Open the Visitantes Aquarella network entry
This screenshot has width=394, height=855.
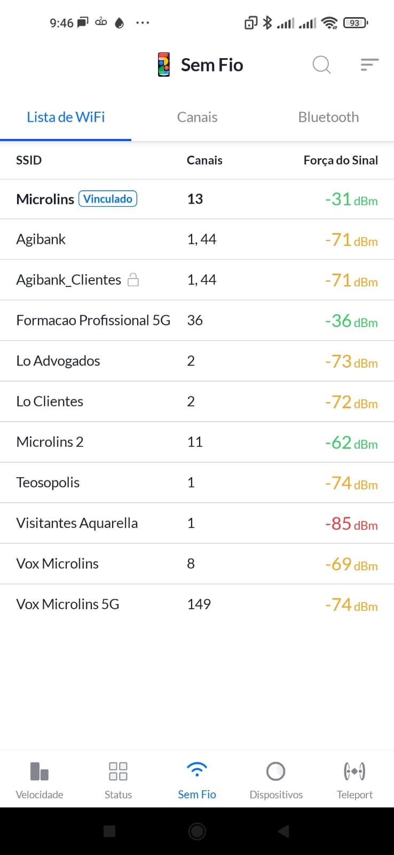(x=77, y=523)
